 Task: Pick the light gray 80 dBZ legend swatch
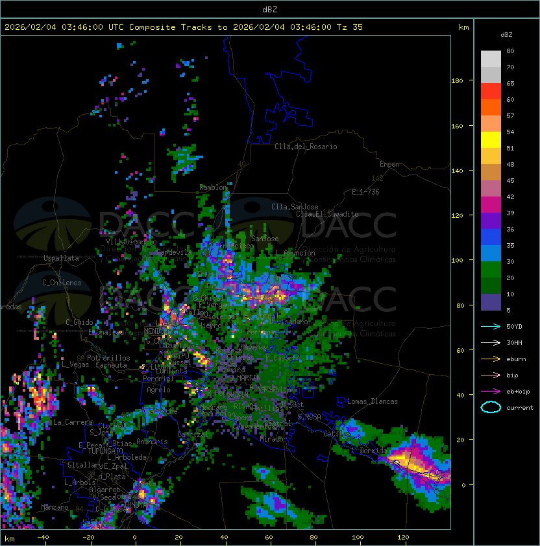(x=491, y=59)
